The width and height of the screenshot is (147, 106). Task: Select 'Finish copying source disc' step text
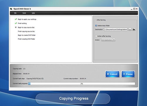26,32
